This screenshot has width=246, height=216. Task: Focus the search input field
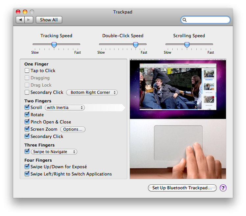[x=206, y=20]
